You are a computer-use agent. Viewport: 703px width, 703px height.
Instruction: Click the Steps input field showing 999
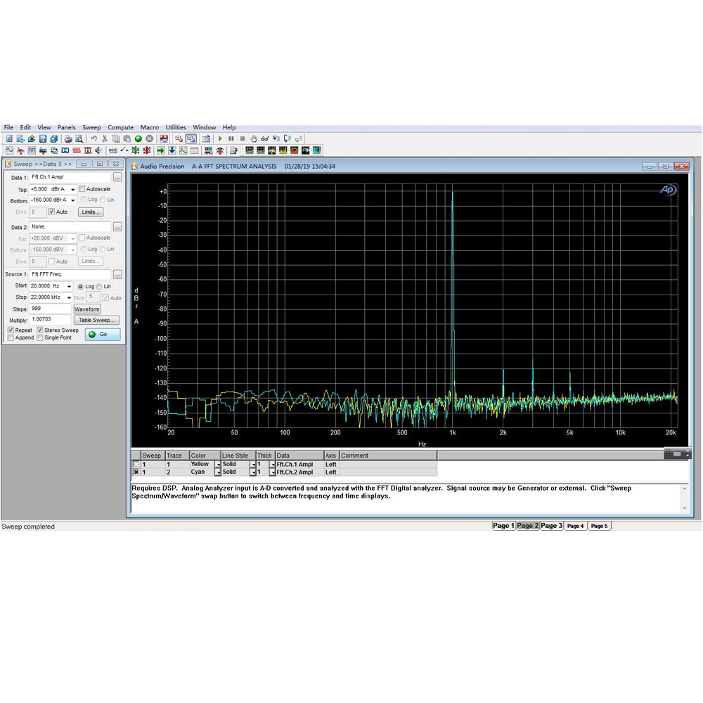click(x=51, y=309)
